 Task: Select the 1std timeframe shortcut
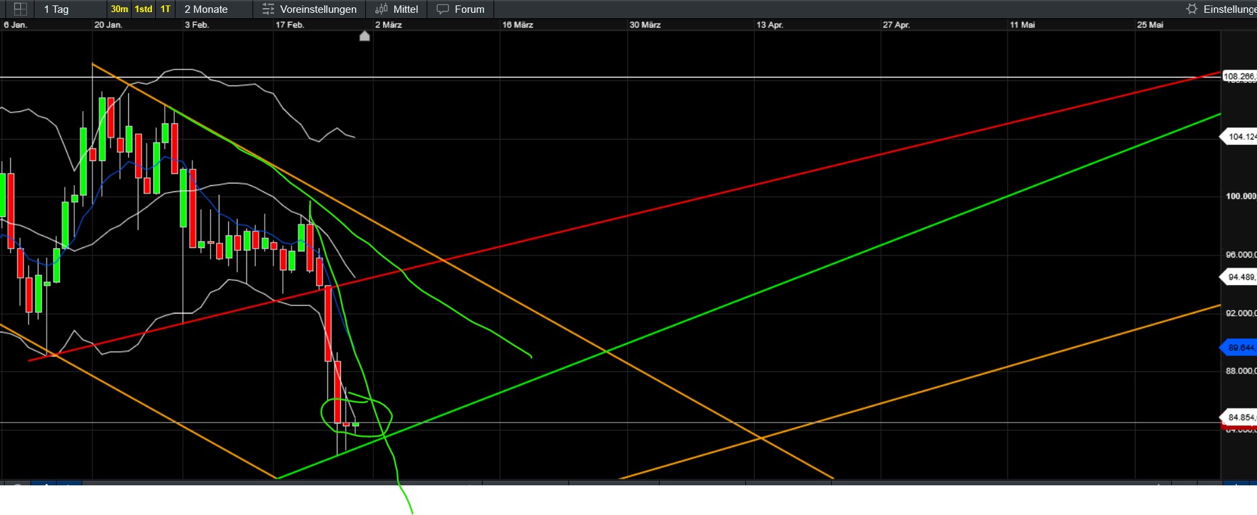click(143, 9)
